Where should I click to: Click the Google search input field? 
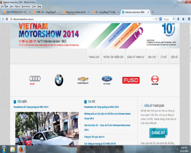[x=168, y=19]
